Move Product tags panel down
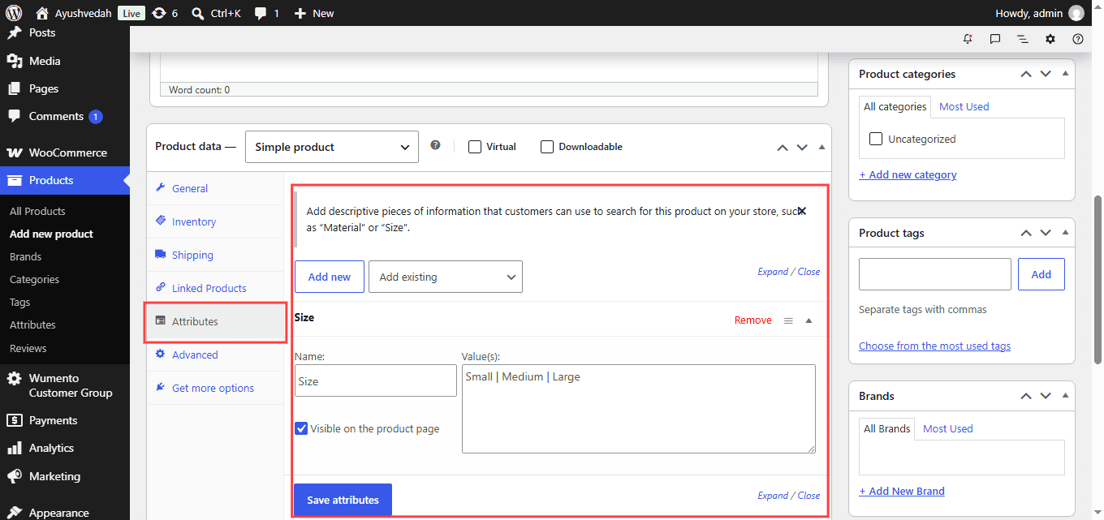 tap(1046, 233)
